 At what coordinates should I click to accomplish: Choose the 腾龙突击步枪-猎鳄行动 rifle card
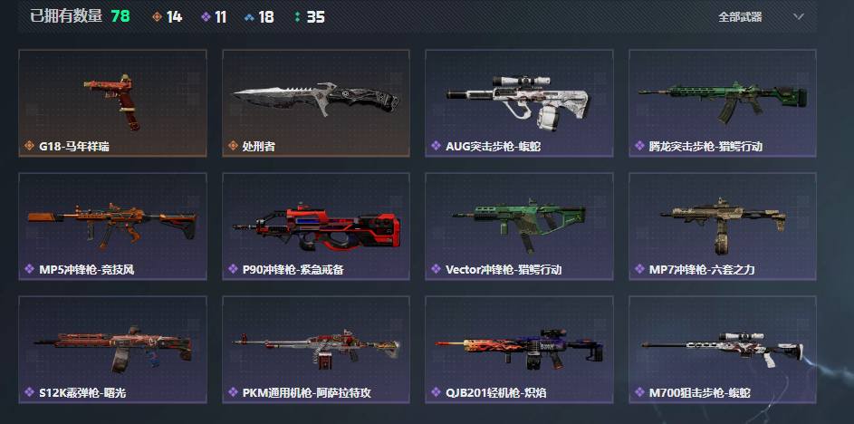(723, 103)
